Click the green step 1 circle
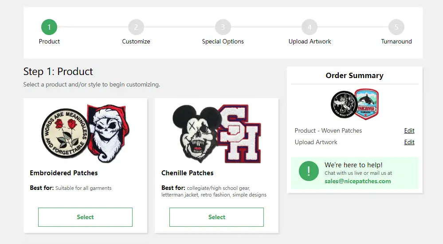Image resolution: width=443 pixels, height=244 pixels. point(49,27)
